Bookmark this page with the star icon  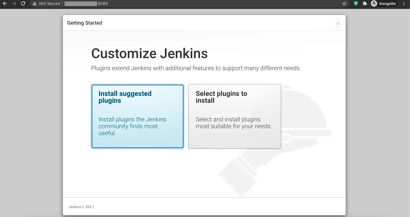344,3
